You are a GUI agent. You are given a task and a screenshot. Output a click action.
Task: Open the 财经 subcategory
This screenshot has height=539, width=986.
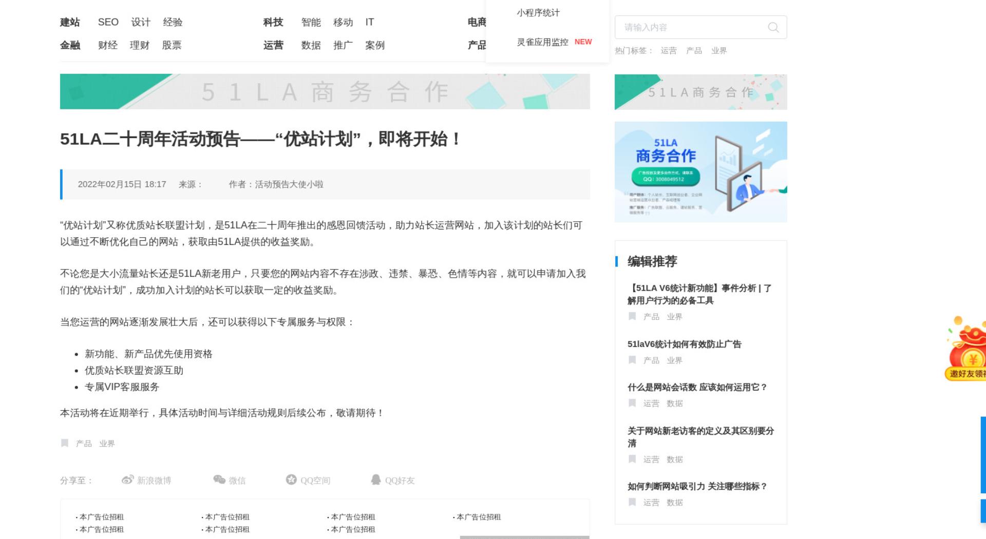[x=108, y=45]
